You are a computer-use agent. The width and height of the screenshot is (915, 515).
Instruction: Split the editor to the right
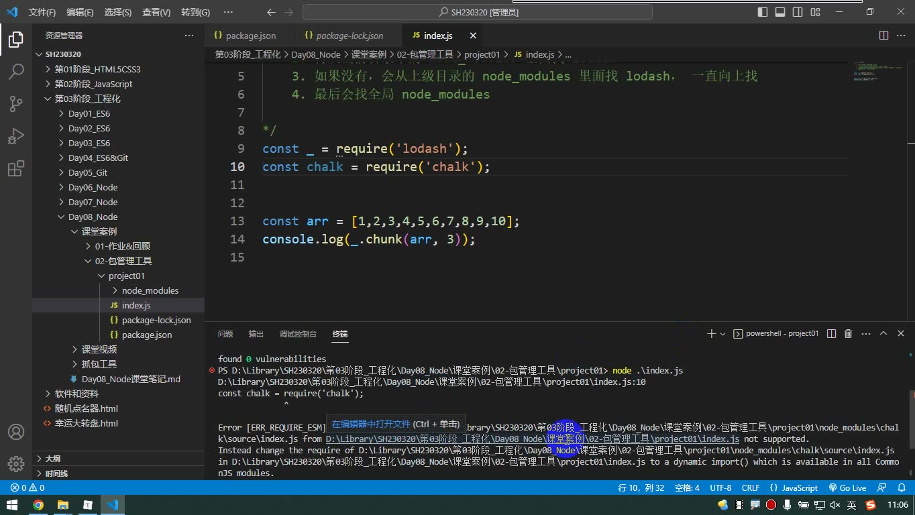883,36
